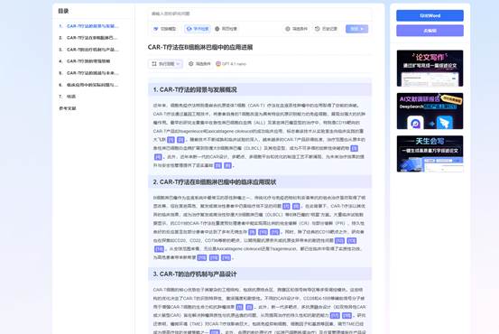Click the filter icon under the article title
Screen dimensions: 499x334
coord(191,64)
